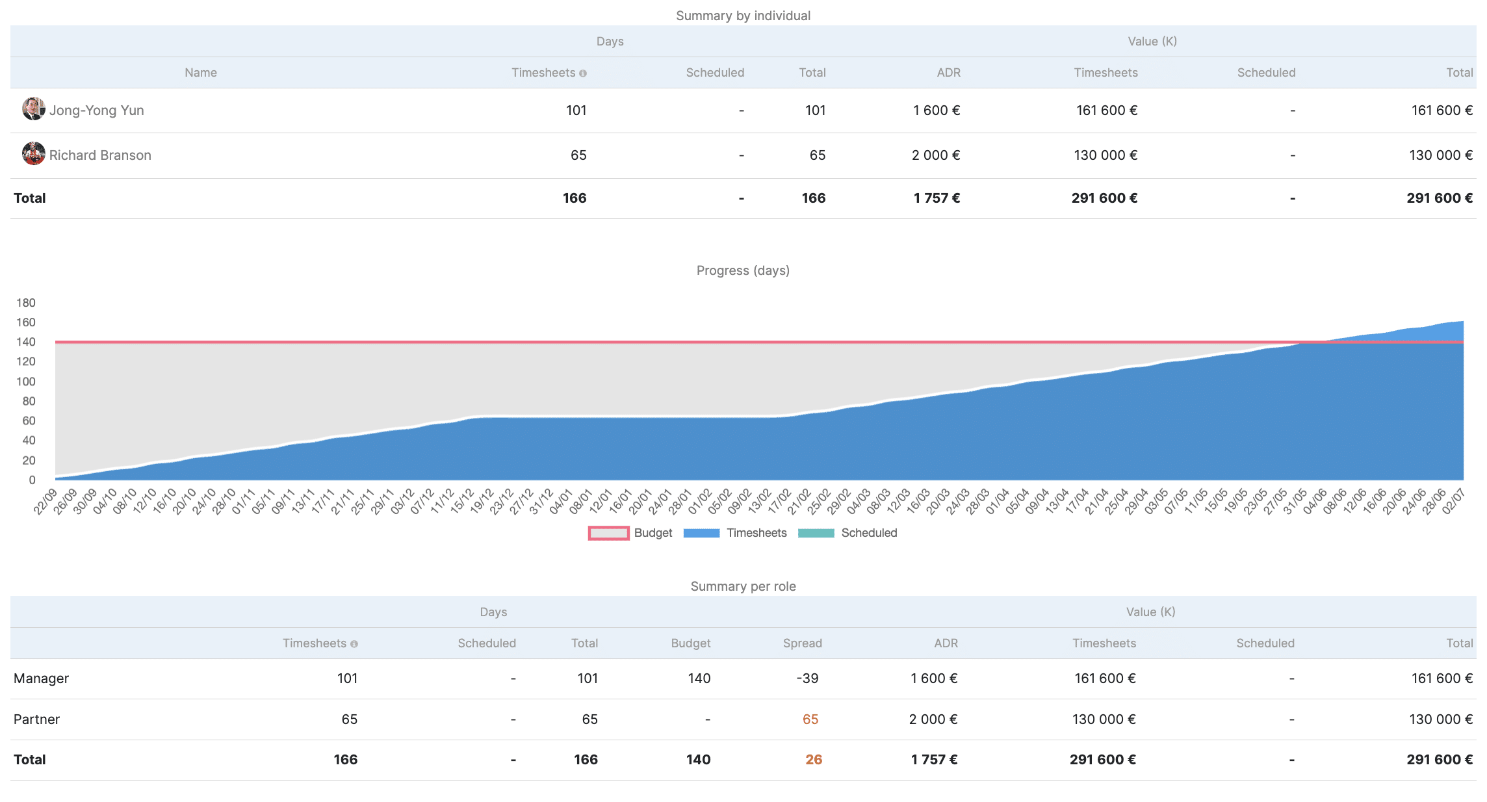Click Richard Branson's avatar picture
Viewport: 1487px width, 802px height.
(x=33, y=154)
